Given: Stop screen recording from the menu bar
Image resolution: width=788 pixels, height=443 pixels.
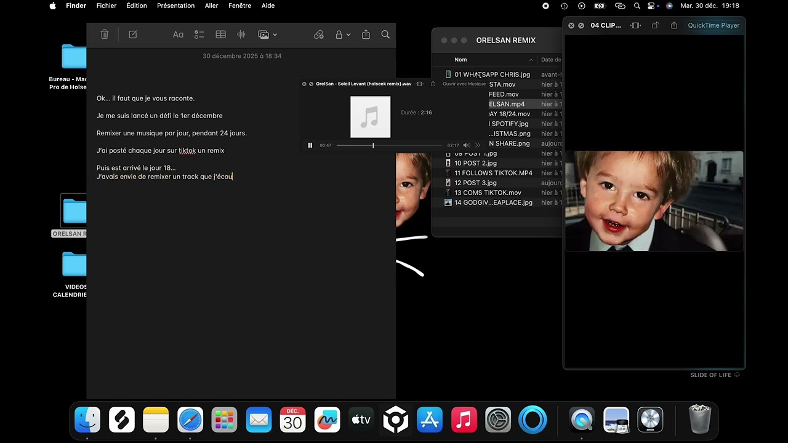Looking at the screenshot, I should 545,6.
